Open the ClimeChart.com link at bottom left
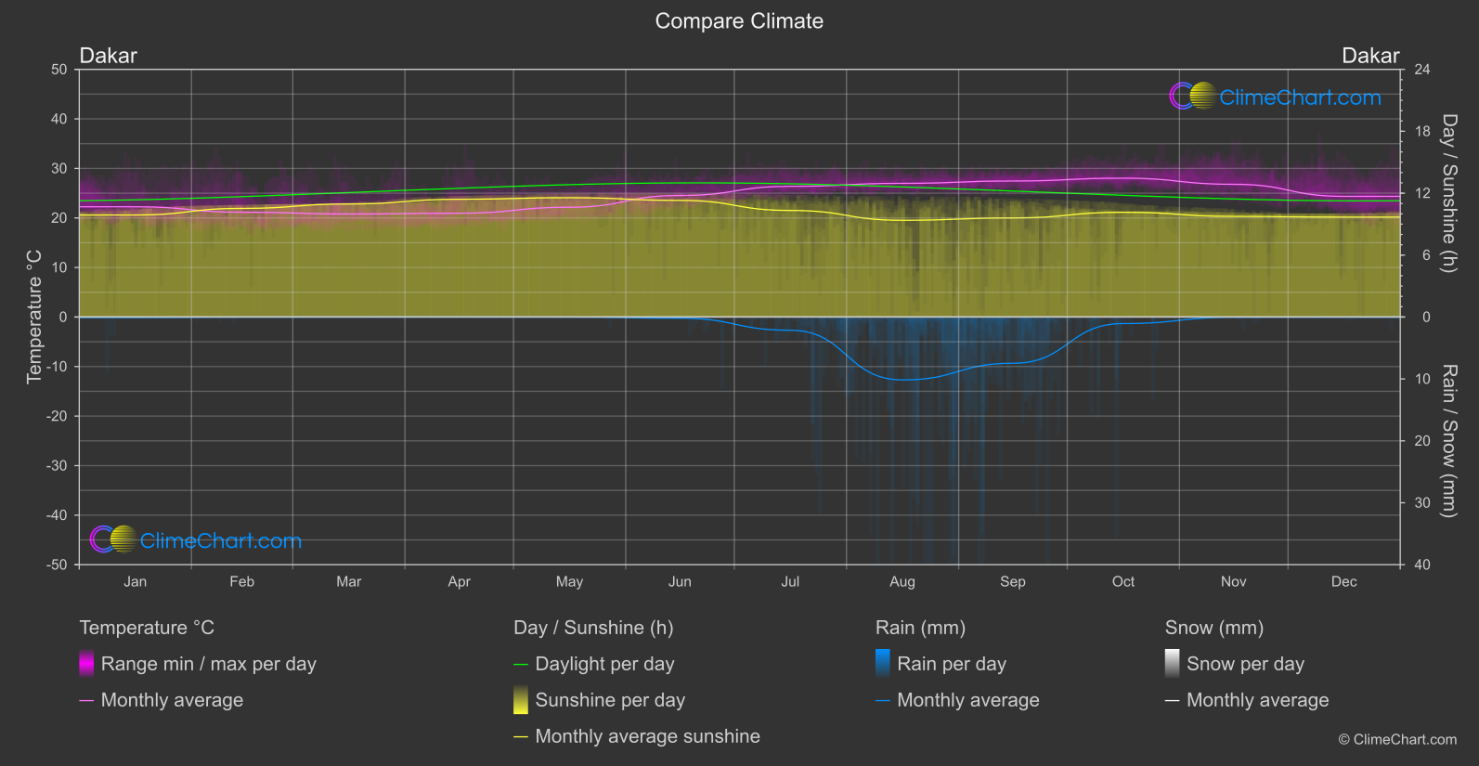 coord(220,540)
